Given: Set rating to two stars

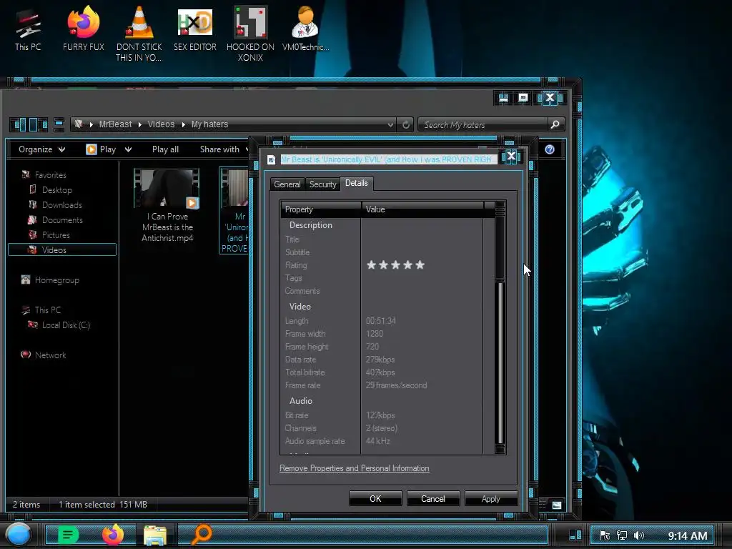Looking at the screenshot, I should (383, 265).
